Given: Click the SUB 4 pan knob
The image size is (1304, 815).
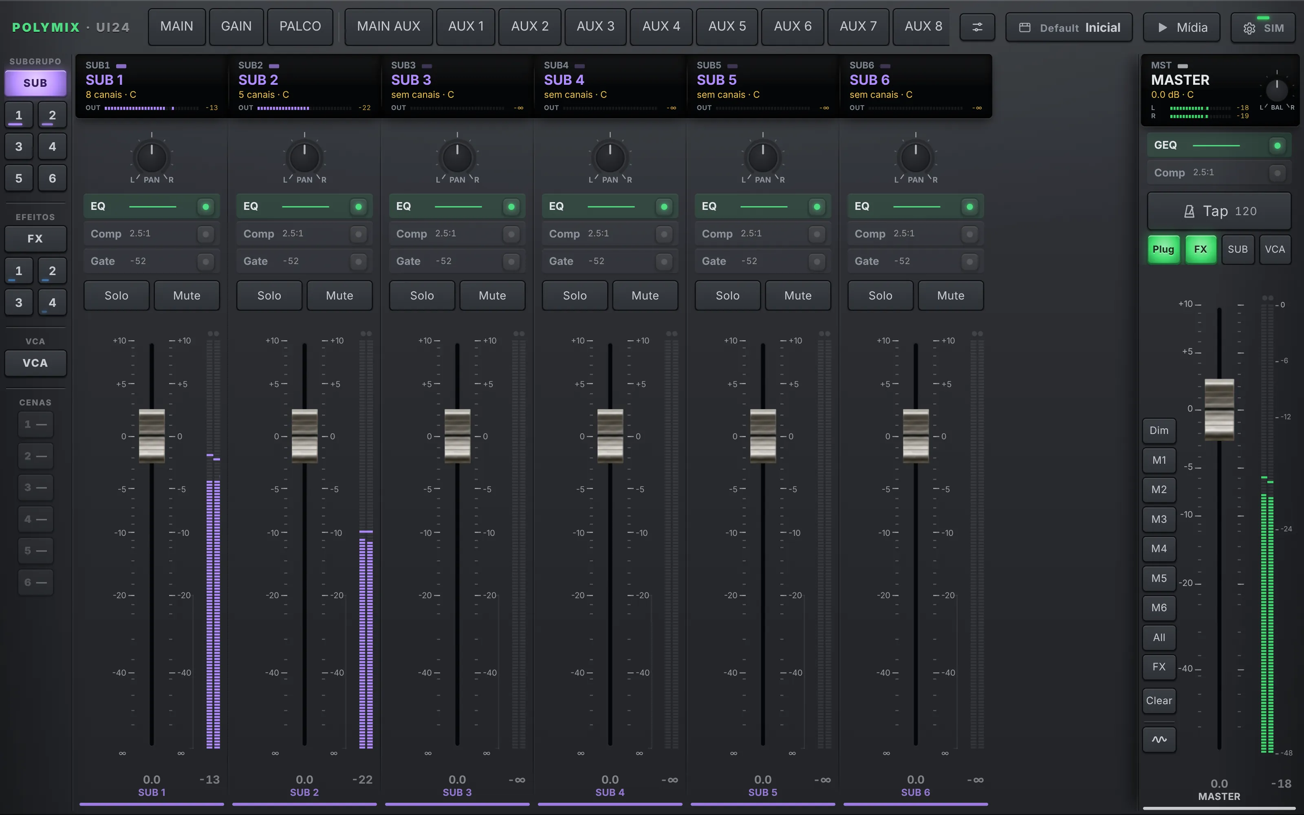Looking at the screenshot, I should (x=610, y=157).
